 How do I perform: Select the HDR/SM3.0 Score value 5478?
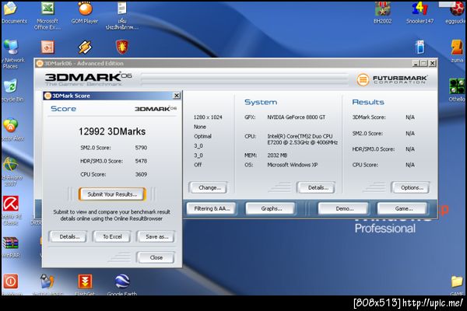coord(141,161)
